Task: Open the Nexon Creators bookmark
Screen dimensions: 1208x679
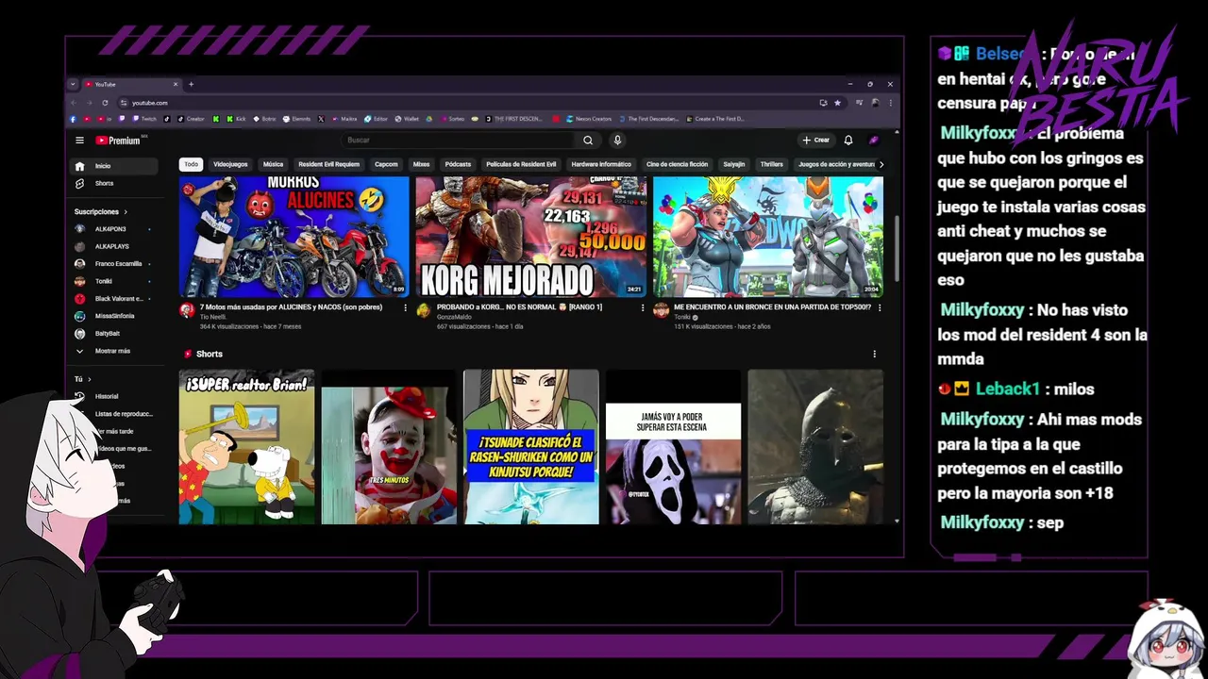Action: (x=589, y=119)
